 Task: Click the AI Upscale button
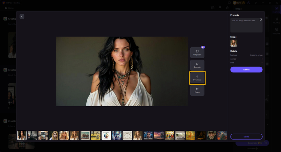point(197,52)
